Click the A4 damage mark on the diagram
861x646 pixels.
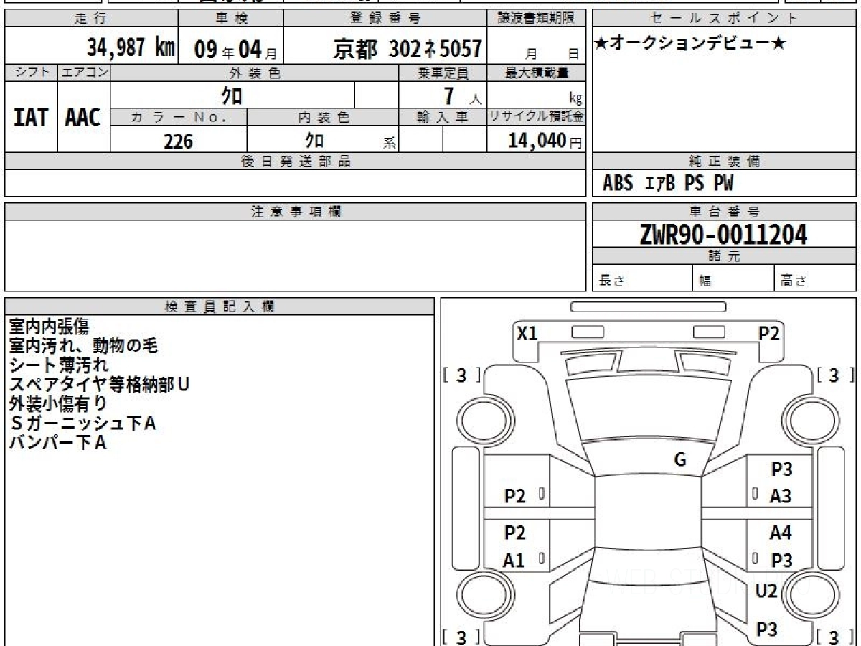coord(781,533)
